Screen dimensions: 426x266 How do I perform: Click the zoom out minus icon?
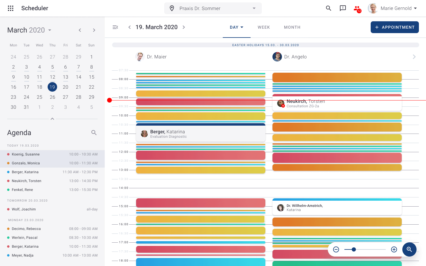(336, 249)
